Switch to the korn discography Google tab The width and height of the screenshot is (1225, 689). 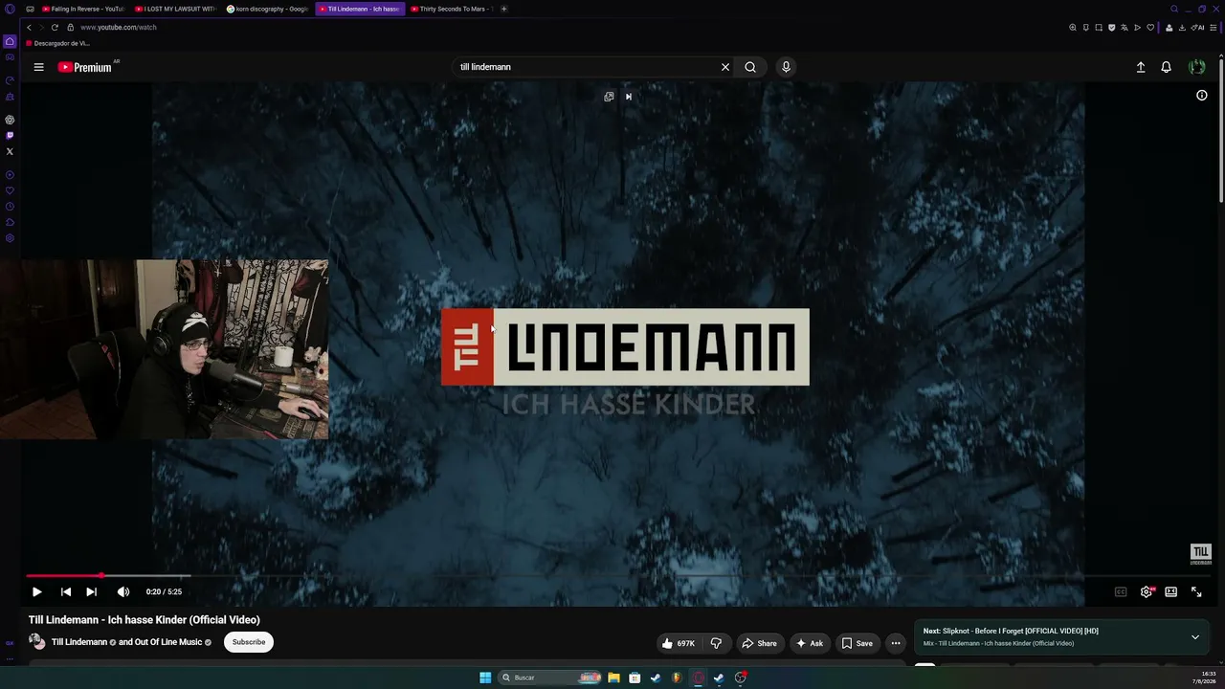[x=268, y=9]
